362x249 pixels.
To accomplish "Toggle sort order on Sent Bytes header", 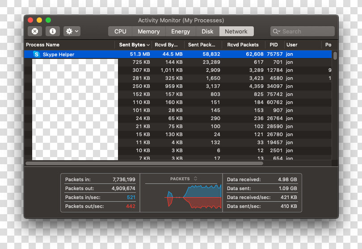I will point(133,45).
